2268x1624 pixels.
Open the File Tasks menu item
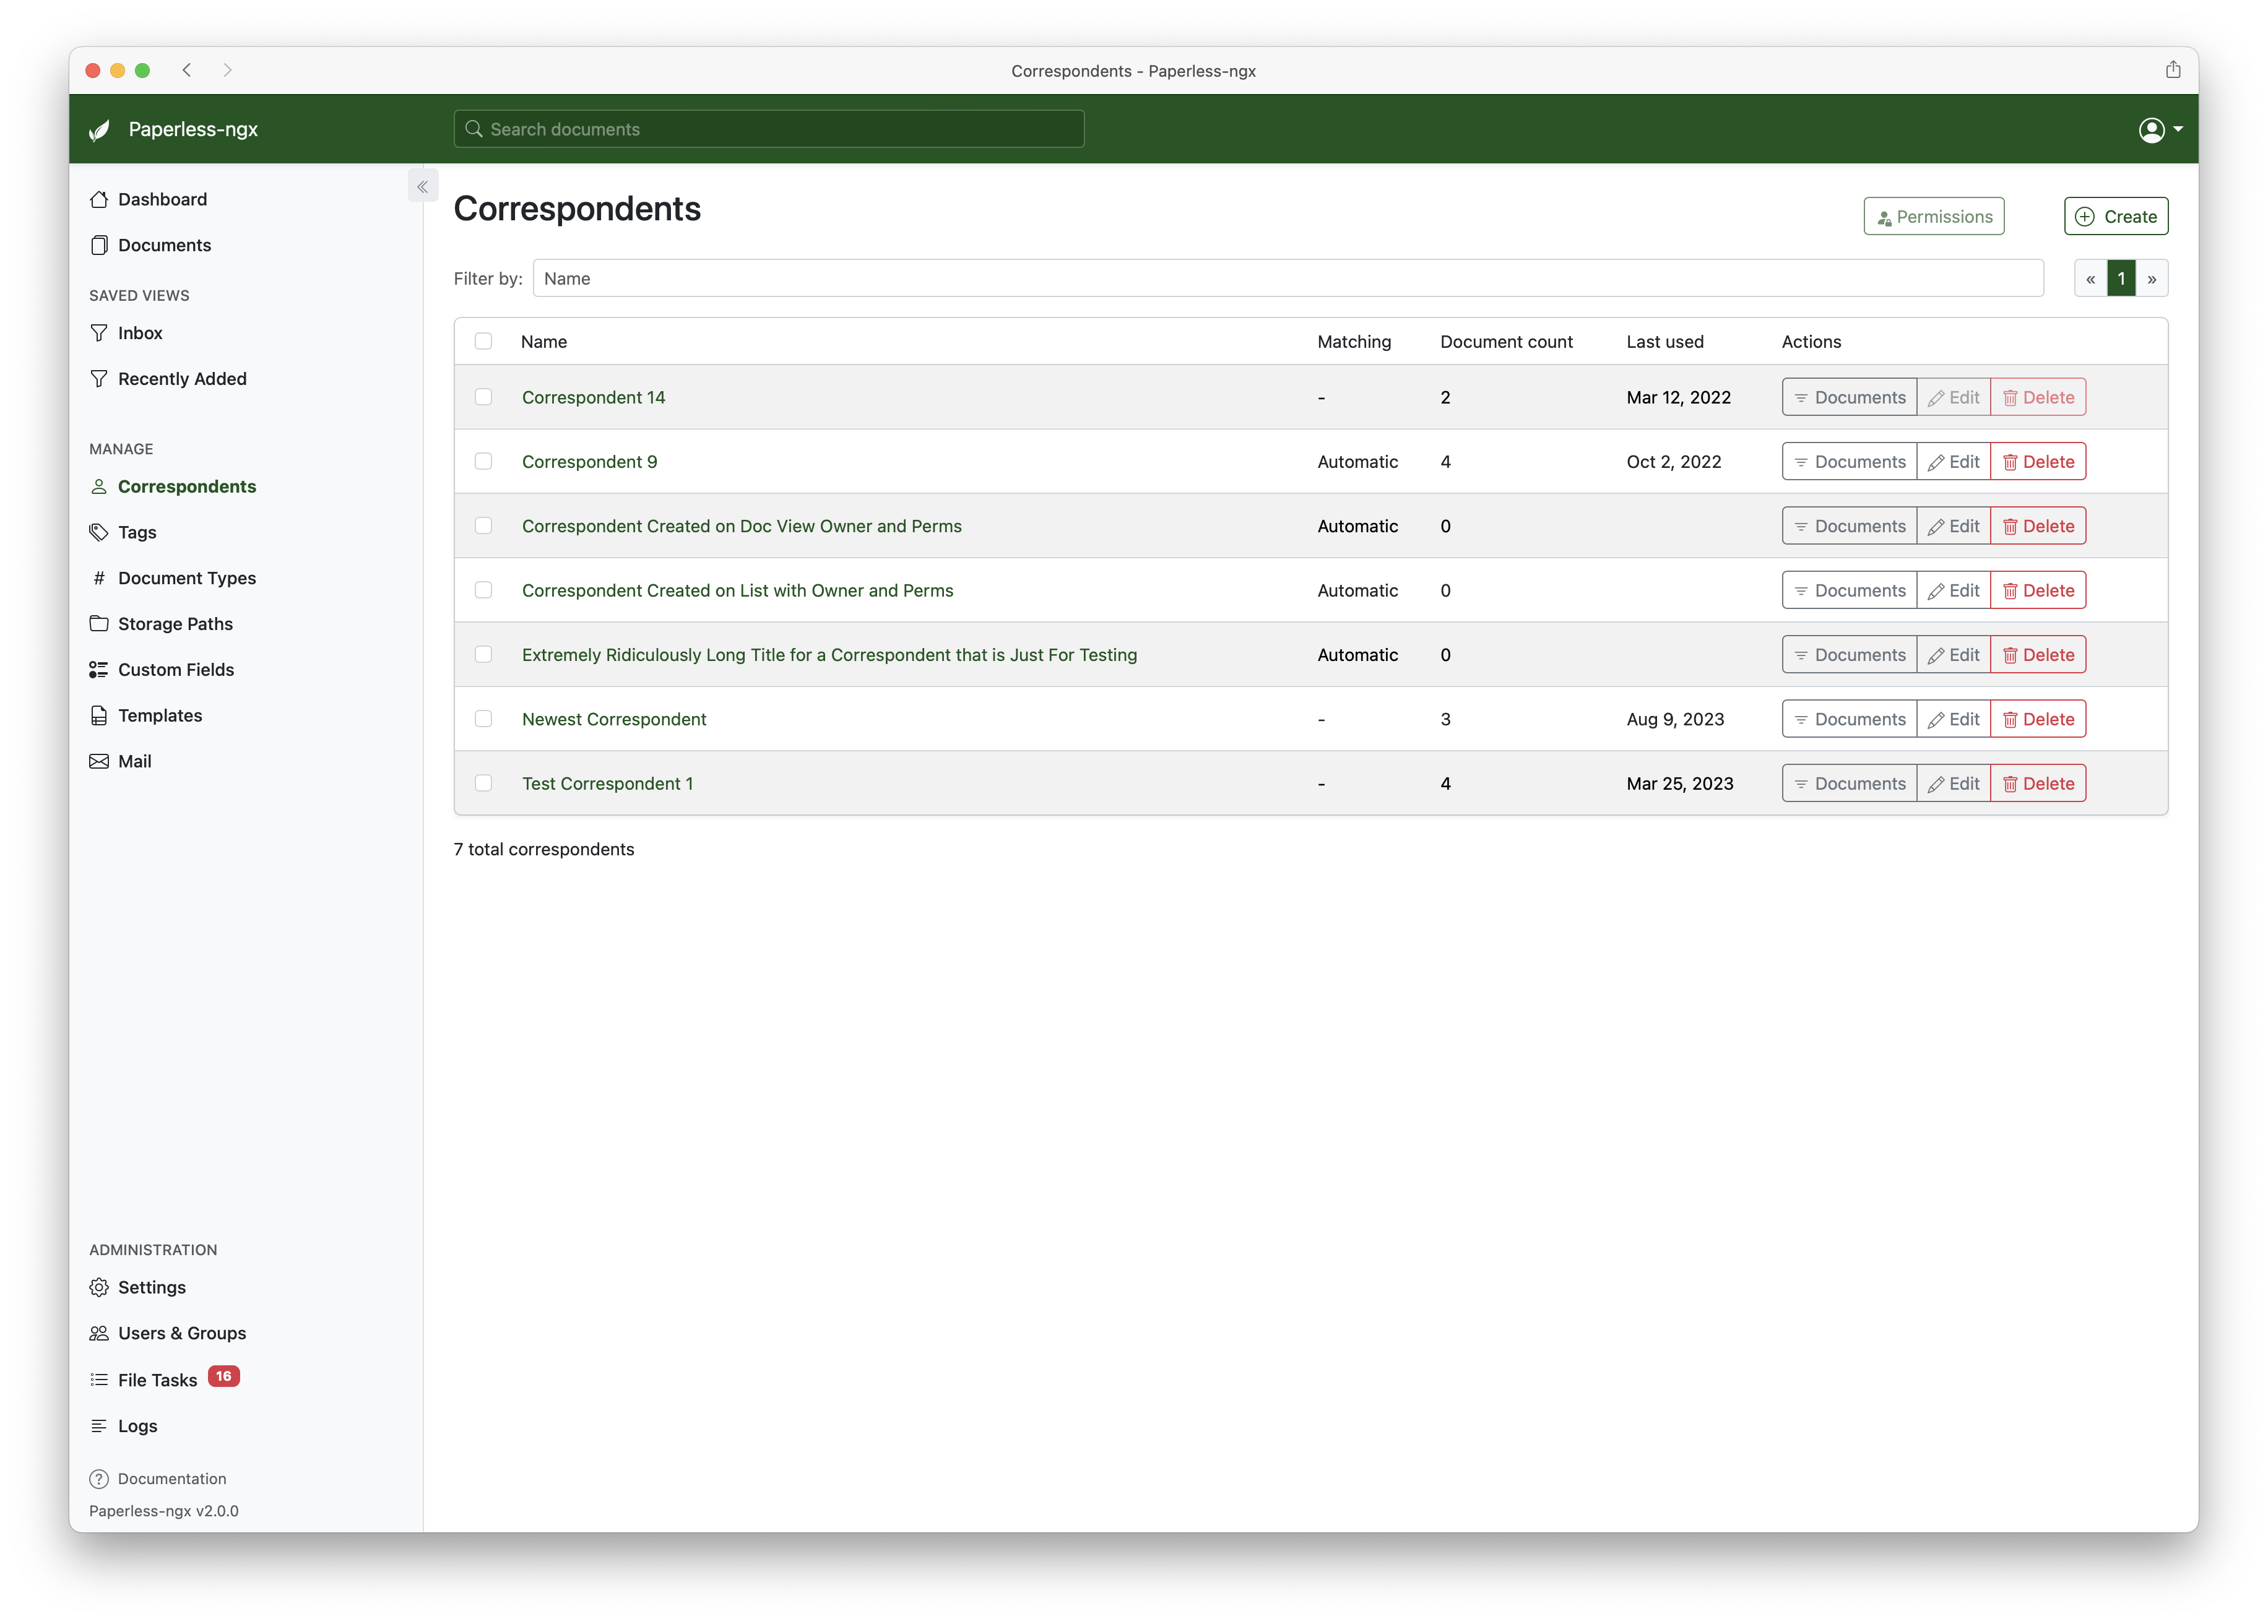click(157, 1380)
